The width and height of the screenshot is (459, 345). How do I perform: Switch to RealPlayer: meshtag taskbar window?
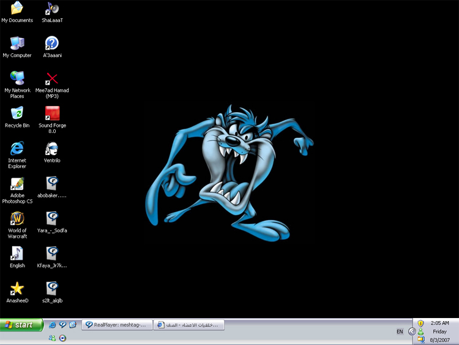tap(117, 325)
